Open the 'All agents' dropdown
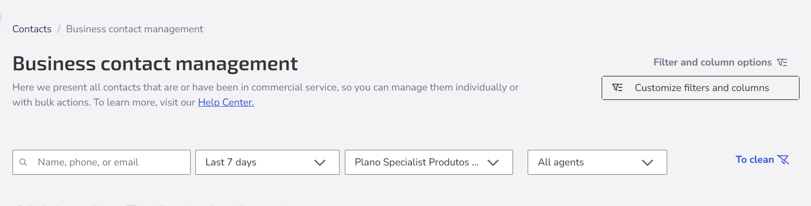The image size is (811, 206). [x=597, y=162]
